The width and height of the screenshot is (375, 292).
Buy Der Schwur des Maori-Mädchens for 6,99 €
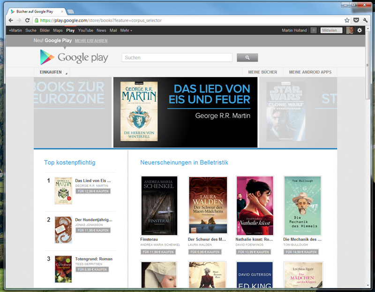pos(205,252)
